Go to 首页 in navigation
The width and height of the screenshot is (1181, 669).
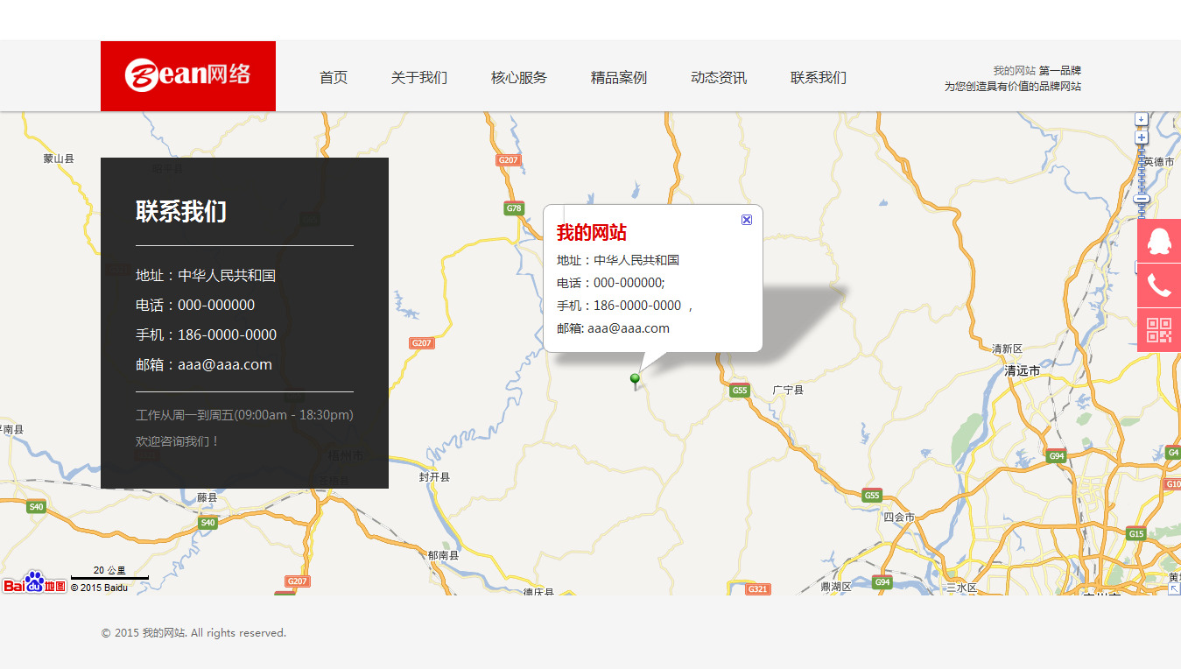pyautogui.click(x=334, y=78)
